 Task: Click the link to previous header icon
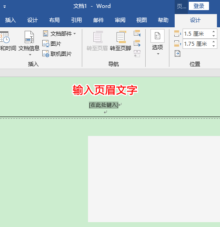pyautogui.click(x=137, y=54)
